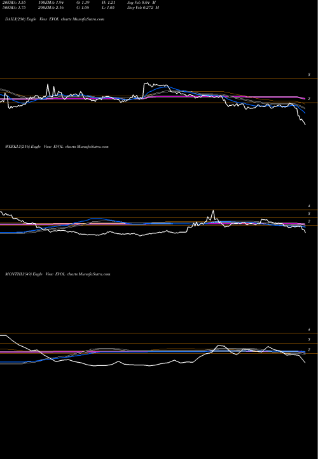
Task: Click price level 3 on the monthly chart axis
Action: coord(308,340)
